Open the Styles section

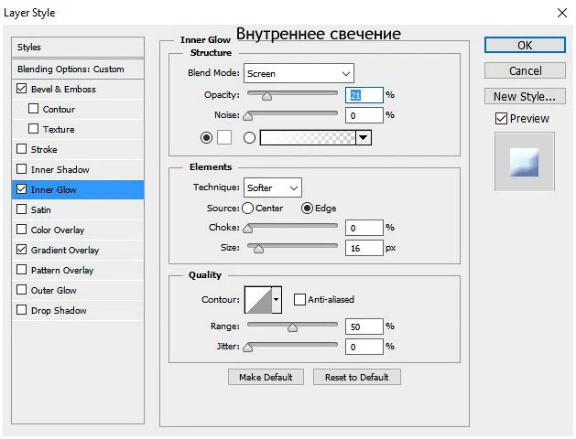(78, 48)
